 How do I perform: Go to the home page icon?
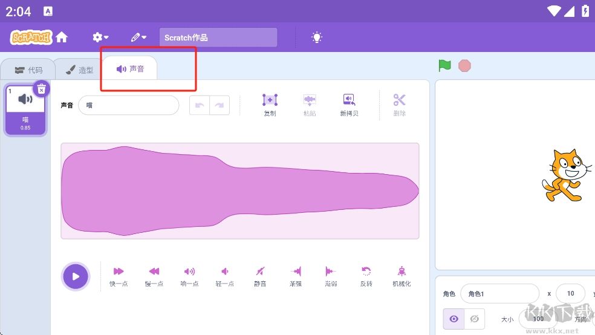(62, 37)
